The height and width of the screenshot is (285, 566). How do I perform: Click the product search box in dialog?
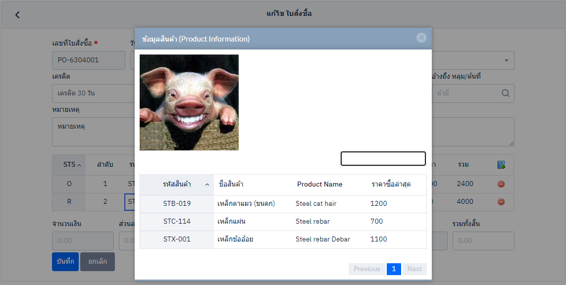click(x=383, y=158)
